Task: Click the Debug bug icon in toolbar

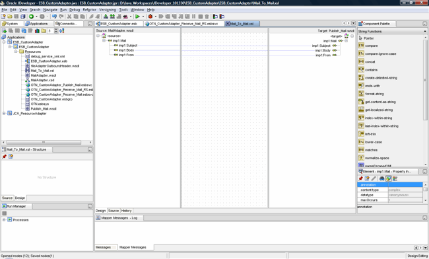Action: (x=150, y=17)
